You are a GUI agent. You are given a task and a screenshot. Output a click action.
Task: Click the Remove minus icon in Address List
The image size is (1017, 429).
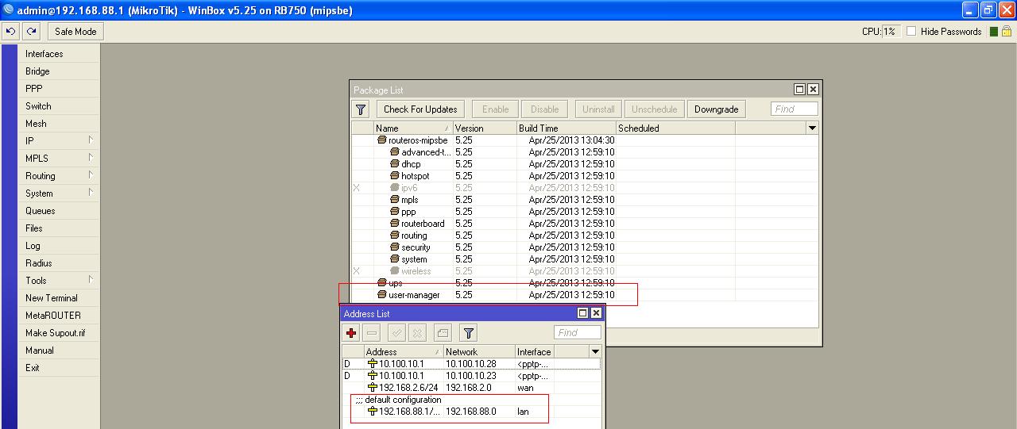372,333
